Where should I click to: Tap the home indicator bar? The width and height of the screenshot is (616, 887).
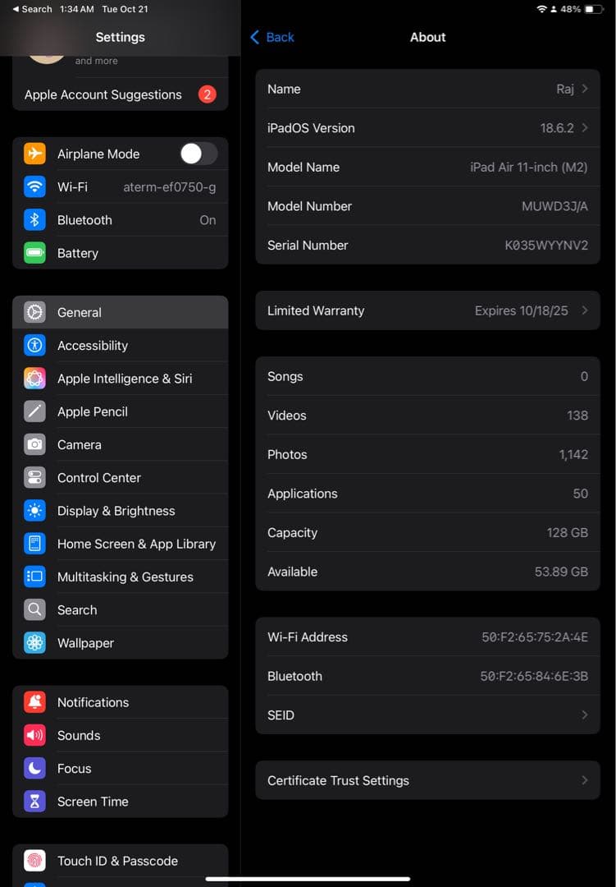(308, 879)
